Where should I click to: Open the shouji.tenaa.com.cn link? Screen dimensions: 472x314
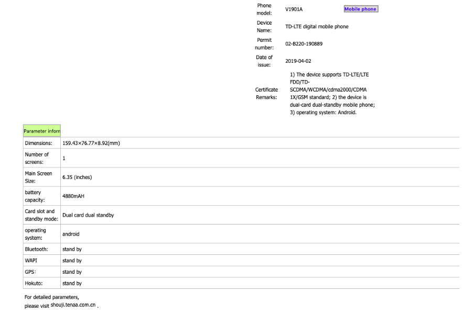pyautogui.click(x=73, y=305)
